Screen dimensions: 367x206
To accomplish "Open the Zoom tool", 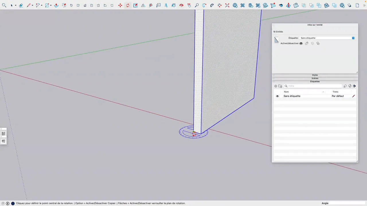I will (x=197, y=5).
